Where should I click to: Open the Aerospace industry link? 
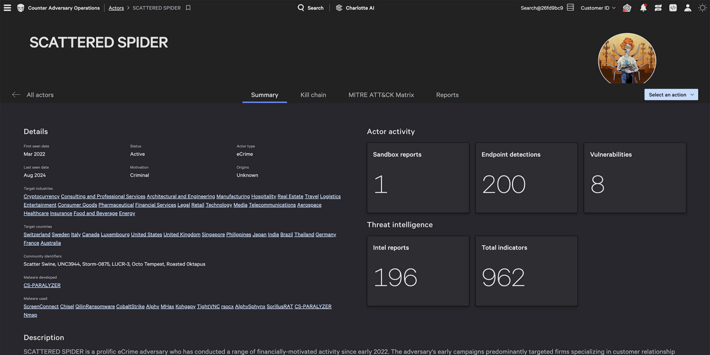click(x=309, y=205)
